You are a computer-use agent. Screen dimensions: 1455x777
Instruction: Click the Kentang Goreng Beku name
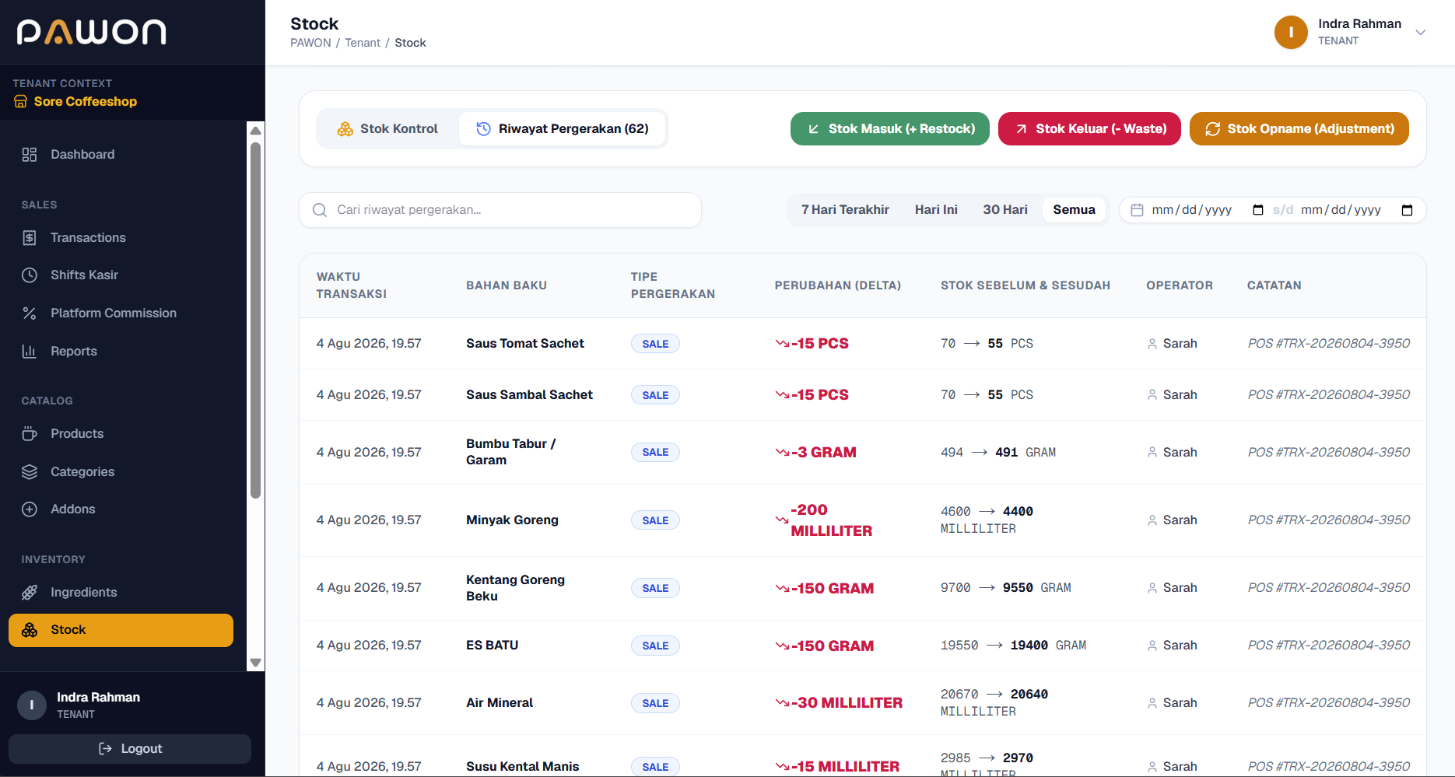coord(515,588)
